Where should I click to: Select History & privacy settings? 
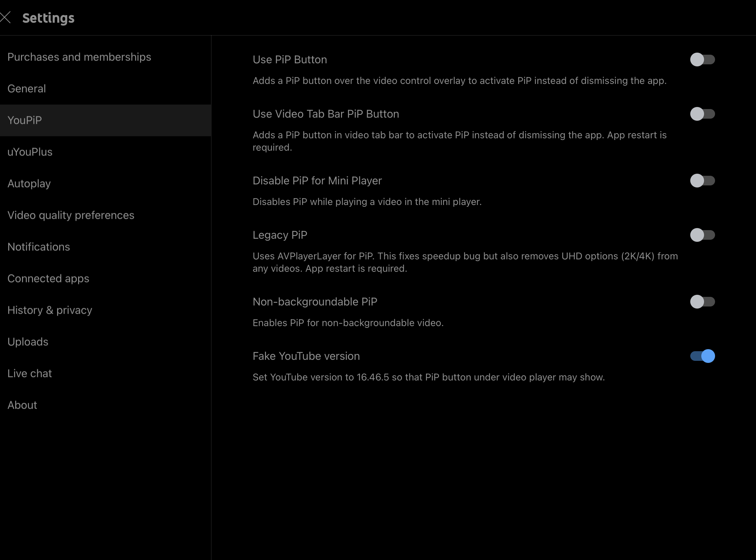click(50, 310)
